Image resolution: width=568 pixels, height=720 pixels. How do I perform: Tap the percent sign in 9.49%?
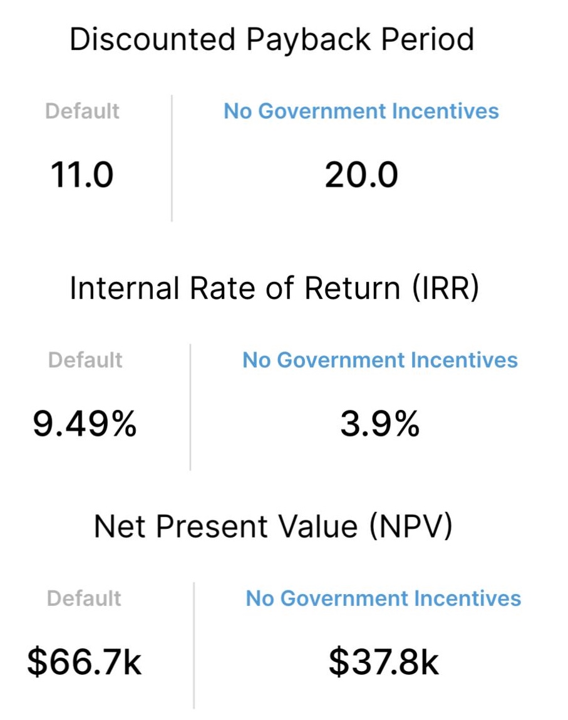[x=124, y=424]
